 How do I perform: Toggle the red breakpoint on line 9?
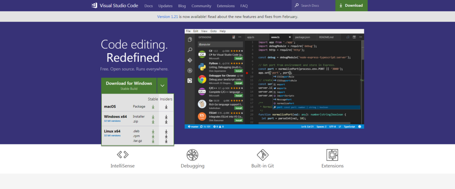tap(247, 73)
